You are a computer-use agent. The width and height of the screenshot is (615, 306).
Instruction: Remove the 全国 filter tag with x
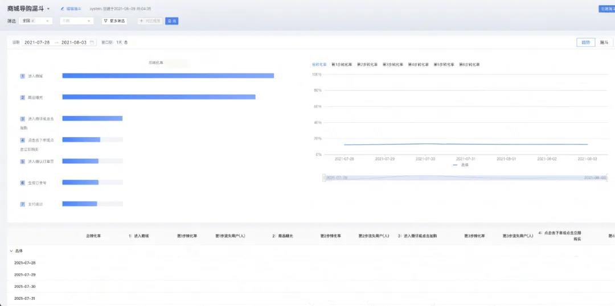coord(33,21)
